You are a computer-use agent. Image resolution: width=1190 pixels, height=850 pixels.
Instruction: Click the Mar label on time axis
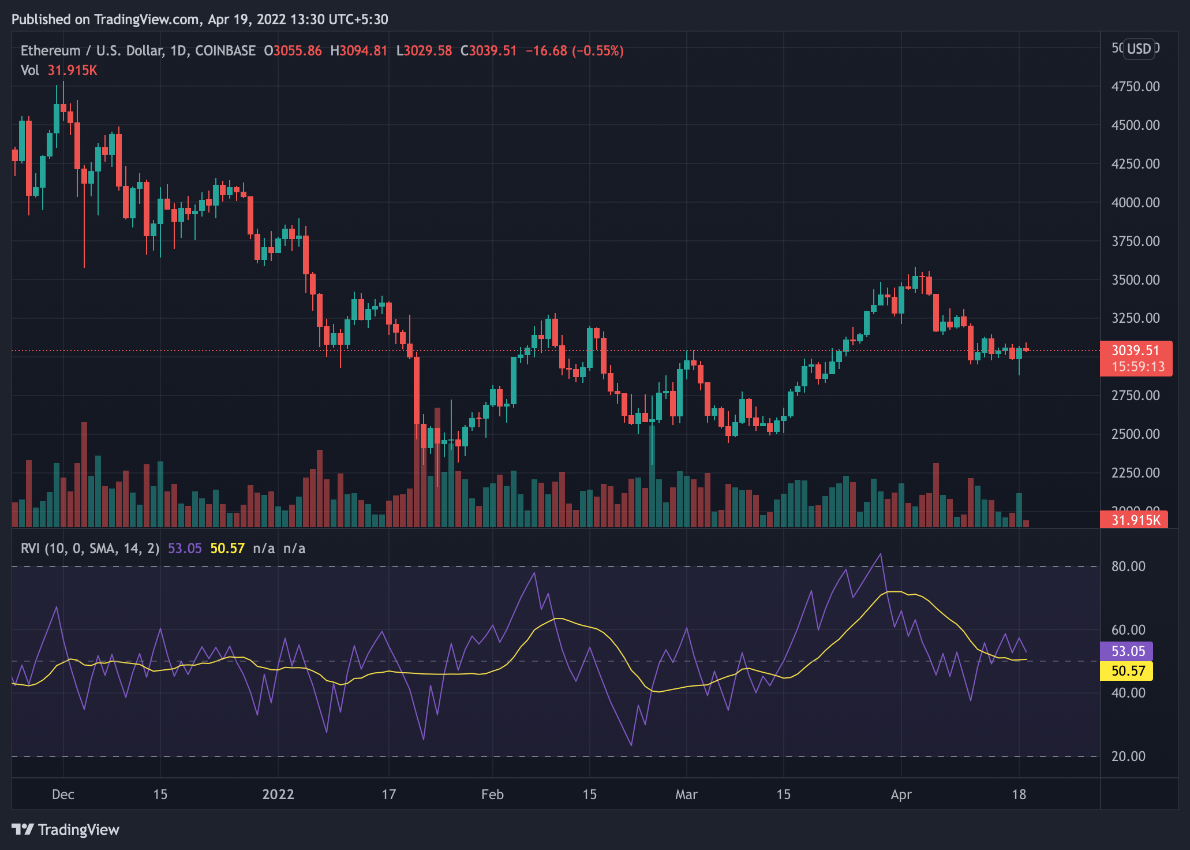pyautogui.click(x=686, y=795)
